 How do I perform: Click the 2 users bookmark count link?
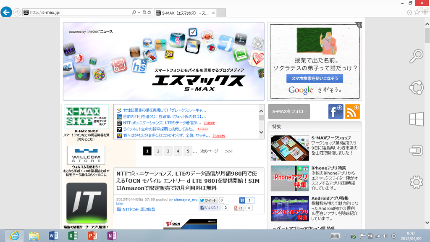(219, 136)
